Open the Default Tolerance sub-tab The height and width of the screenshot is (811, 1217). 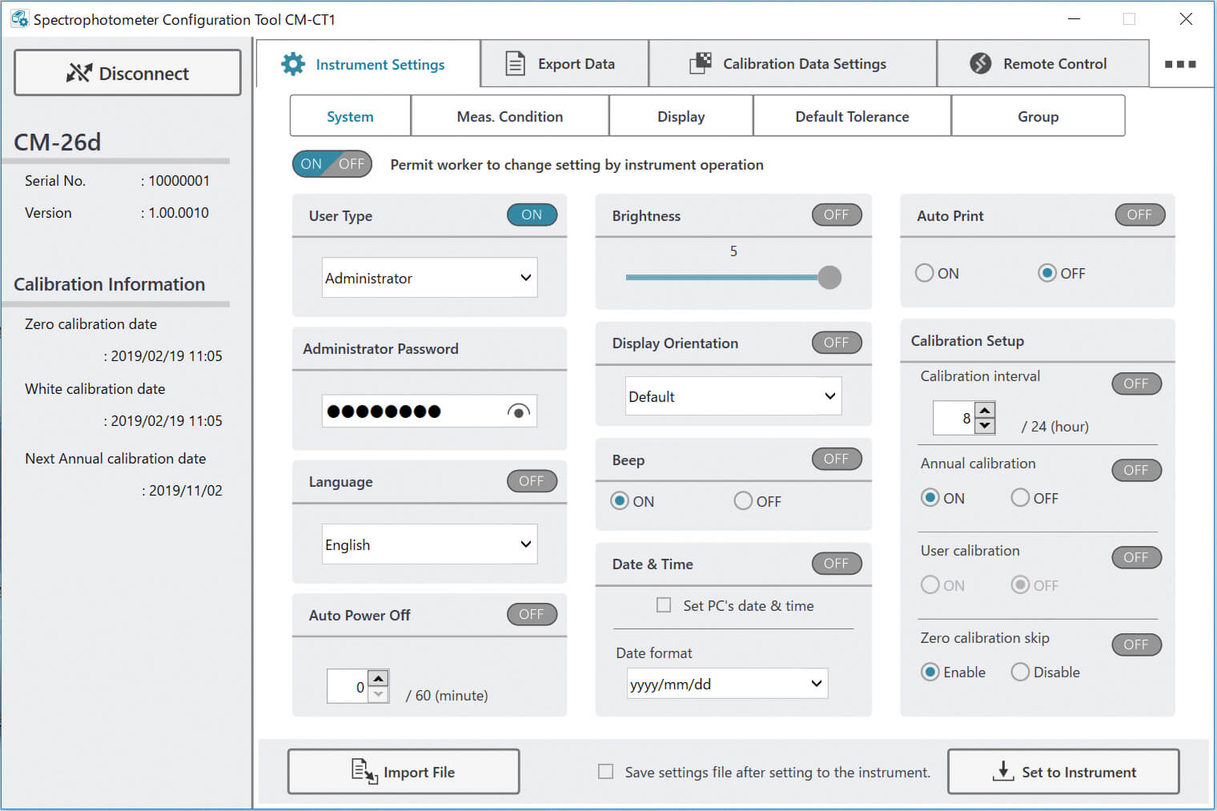[852, 116]
